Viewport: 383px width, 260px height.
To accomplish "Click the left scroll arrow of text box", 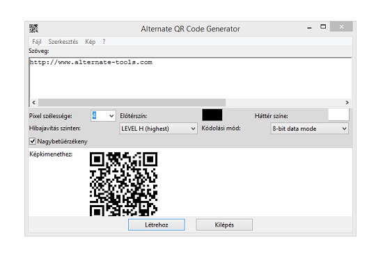I will (33, 102).
